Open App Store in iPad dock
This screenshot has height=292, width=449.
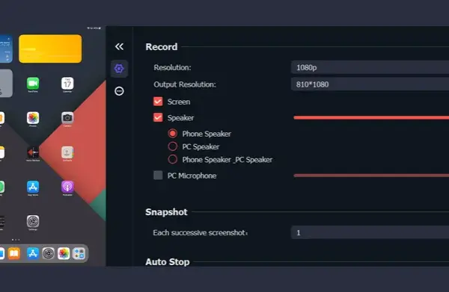pos(33,253)
